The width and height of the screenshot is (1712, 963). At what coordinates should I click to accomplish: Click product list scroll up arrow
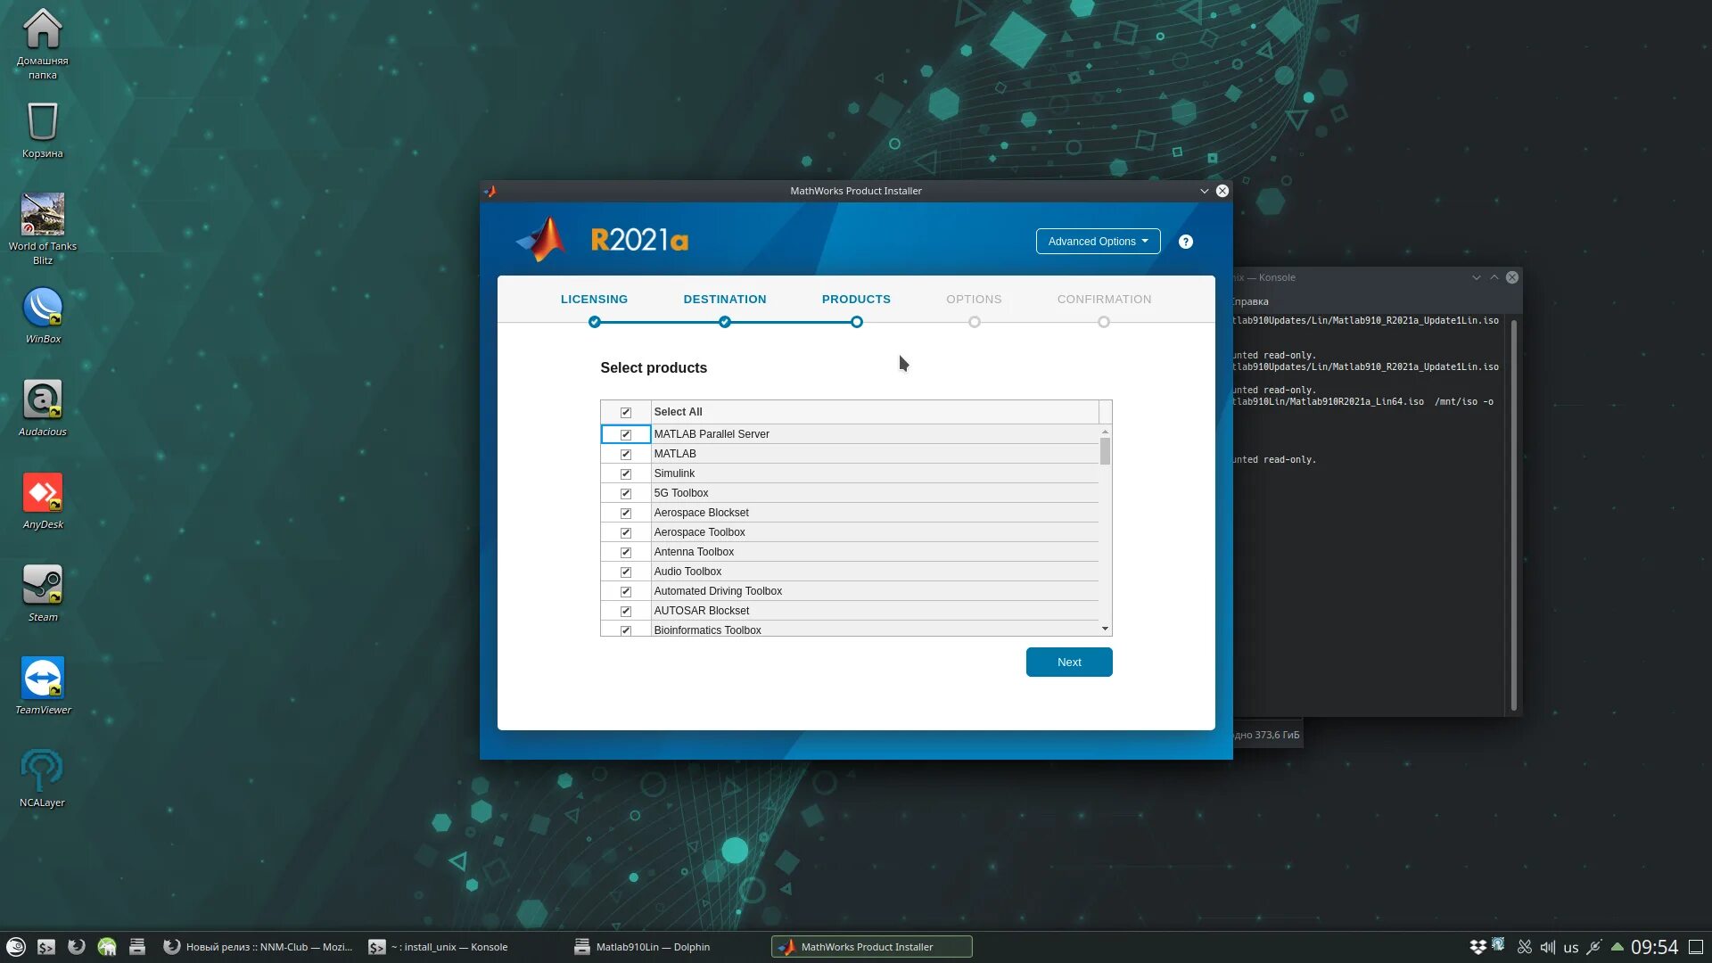point(1105,432)
